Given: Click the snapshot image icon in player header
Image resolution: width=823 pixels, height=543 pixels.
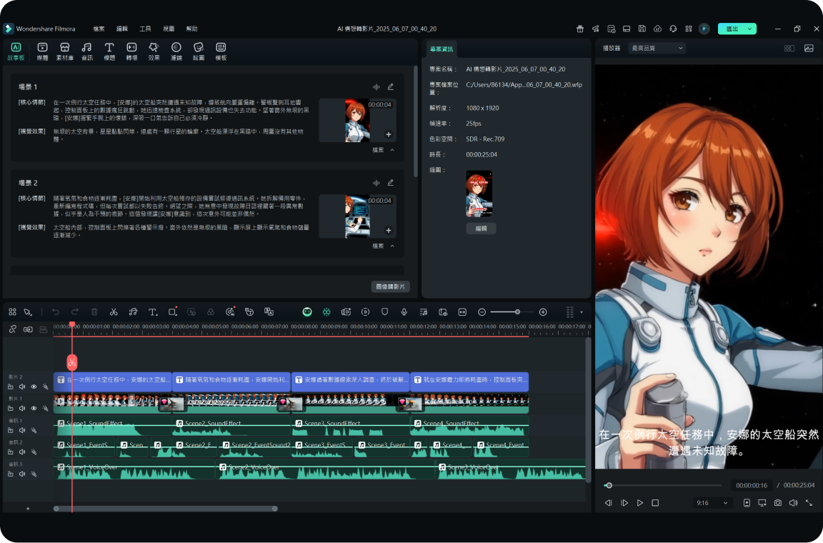Looking at the screenshot, I should click(809, 49).
